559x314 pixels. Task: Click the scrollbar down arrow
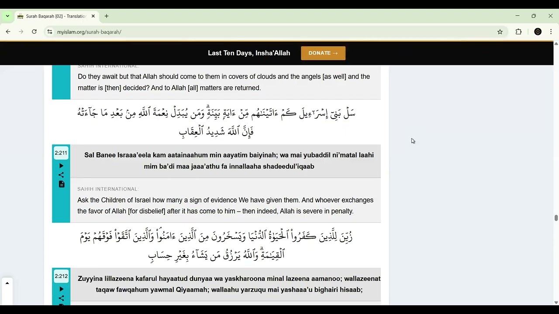(x=556, y=303)
